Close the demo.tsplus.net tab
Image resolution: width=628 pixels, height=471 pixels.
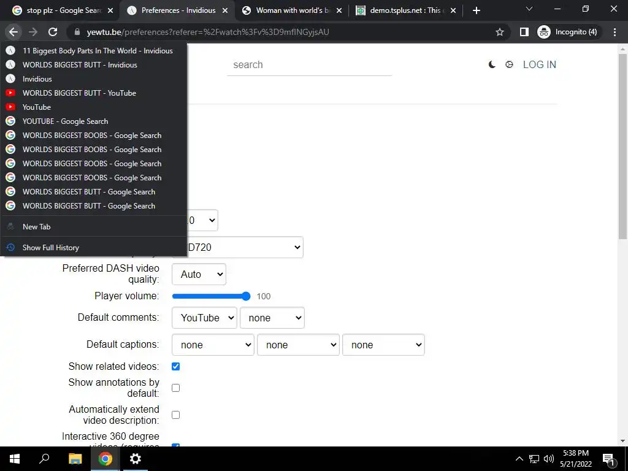453,10
